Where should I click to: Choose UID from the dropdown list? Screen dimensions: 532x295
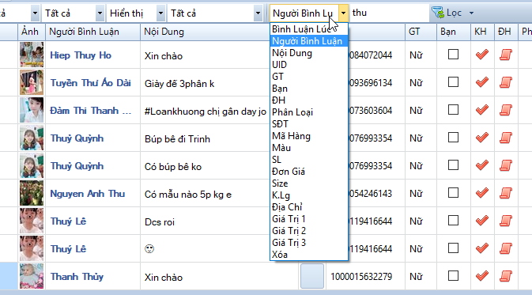click(x=309, y=65)
